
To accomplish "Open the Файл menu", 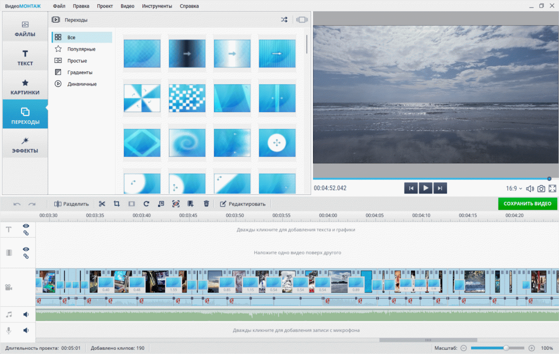I will point(59,6).
